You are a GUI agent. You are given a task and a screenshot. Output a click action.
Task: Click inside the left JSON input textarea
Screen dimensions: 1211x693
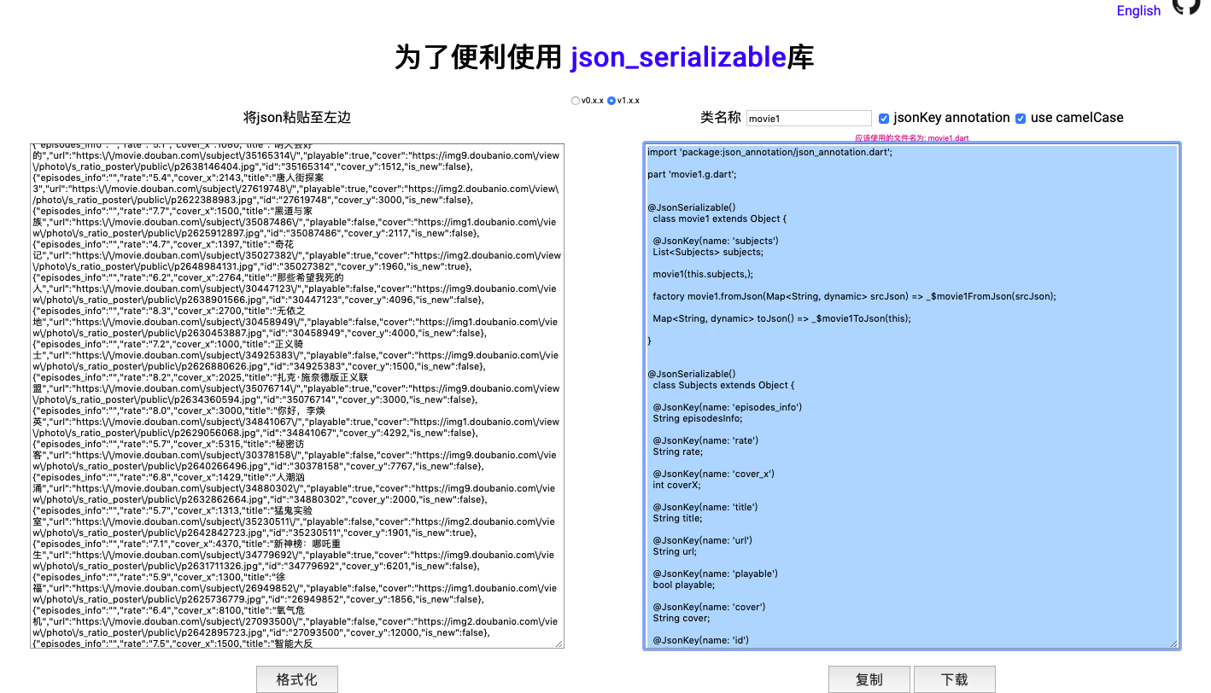click(x=297, y=395)
